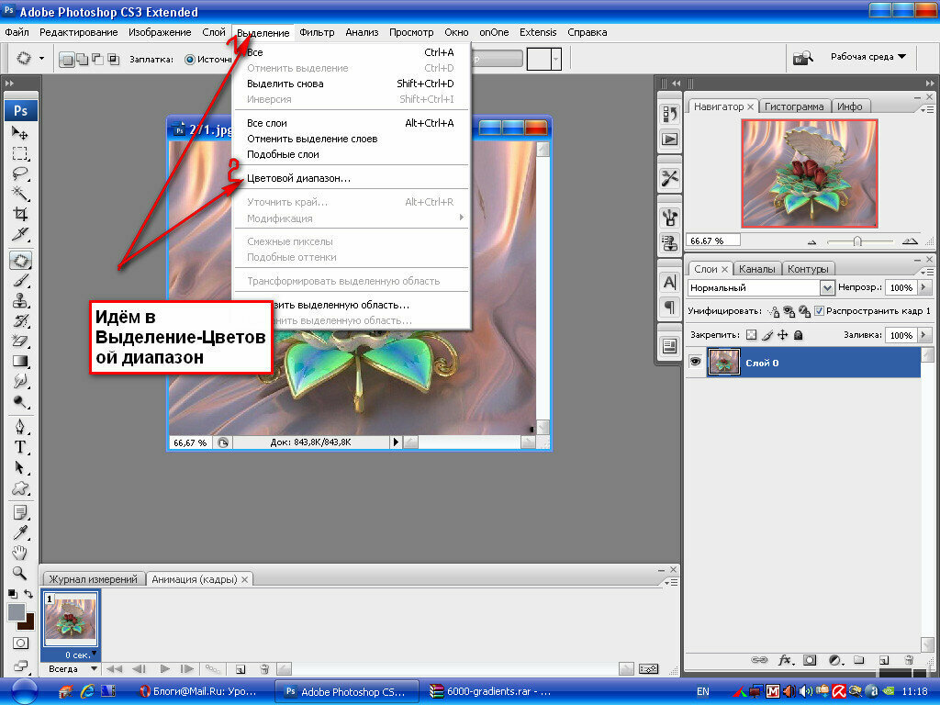The width and height of the screenshot is (940, 705).
Task: Click the Navigator zoom slider handle
Action: pyautogui.click(x=857, y=241)
